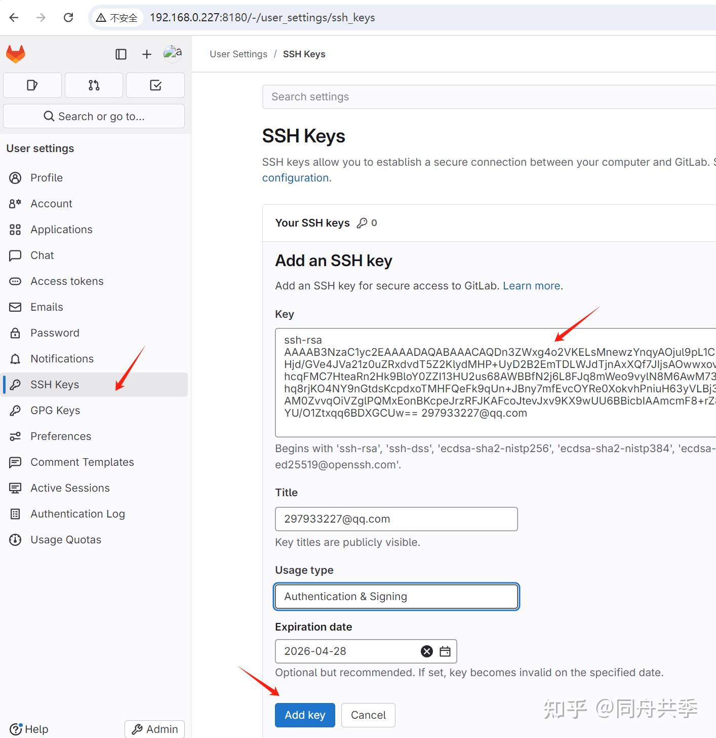Click the GitLab fox logo
The width and height of the screenshot is (716, 738).
(x=16, y=54)
